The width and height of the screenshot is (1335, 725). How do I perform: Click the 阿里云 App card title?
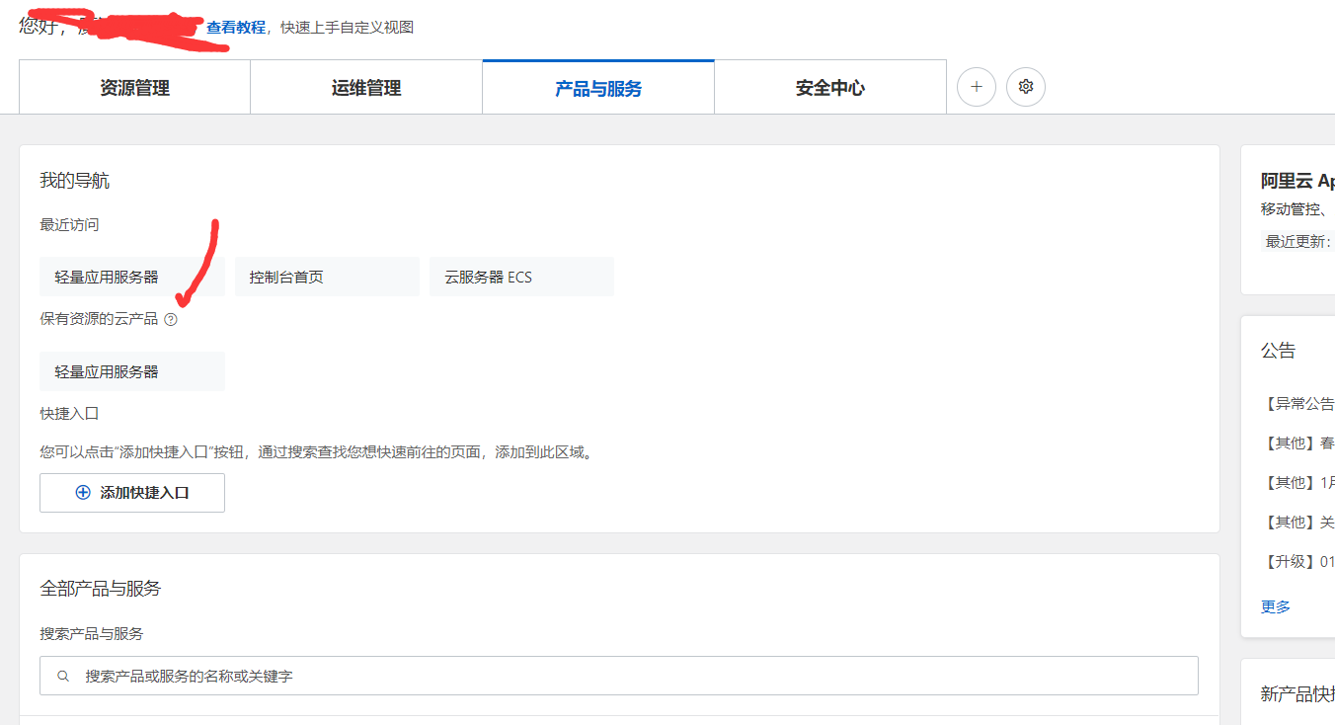click(x=1297, y=181)
